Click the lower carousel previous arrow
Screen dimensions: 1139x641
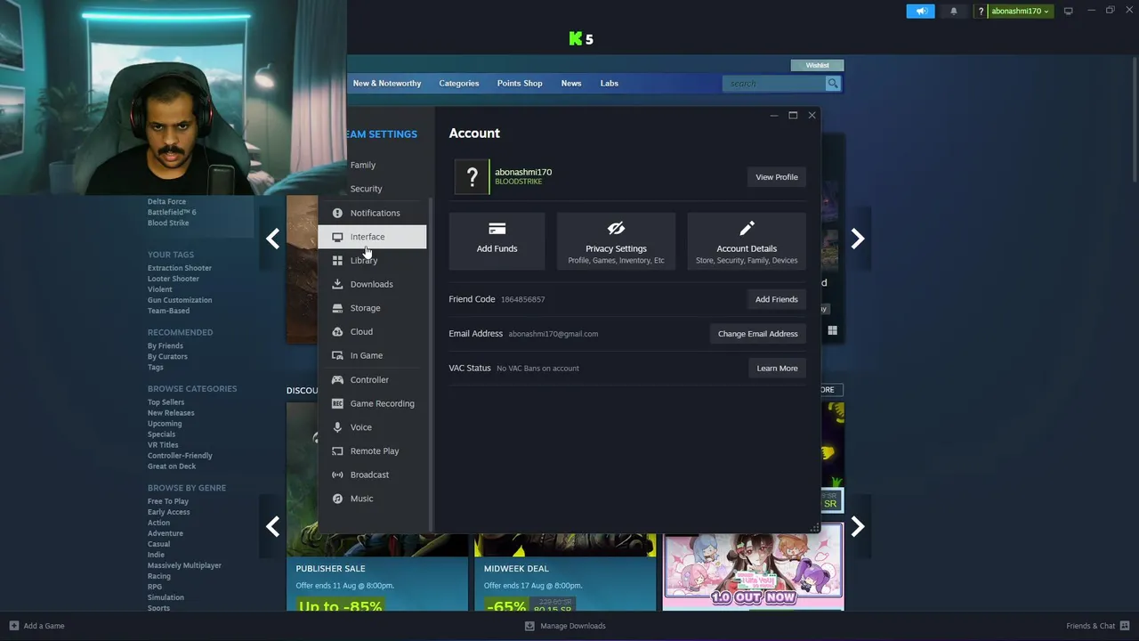coord(272,527)
